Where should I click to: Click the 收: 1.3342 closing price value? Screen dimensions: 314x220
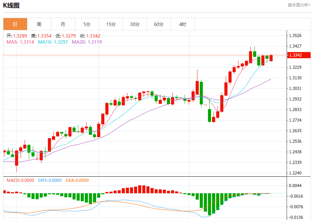(x=90, y=36)
